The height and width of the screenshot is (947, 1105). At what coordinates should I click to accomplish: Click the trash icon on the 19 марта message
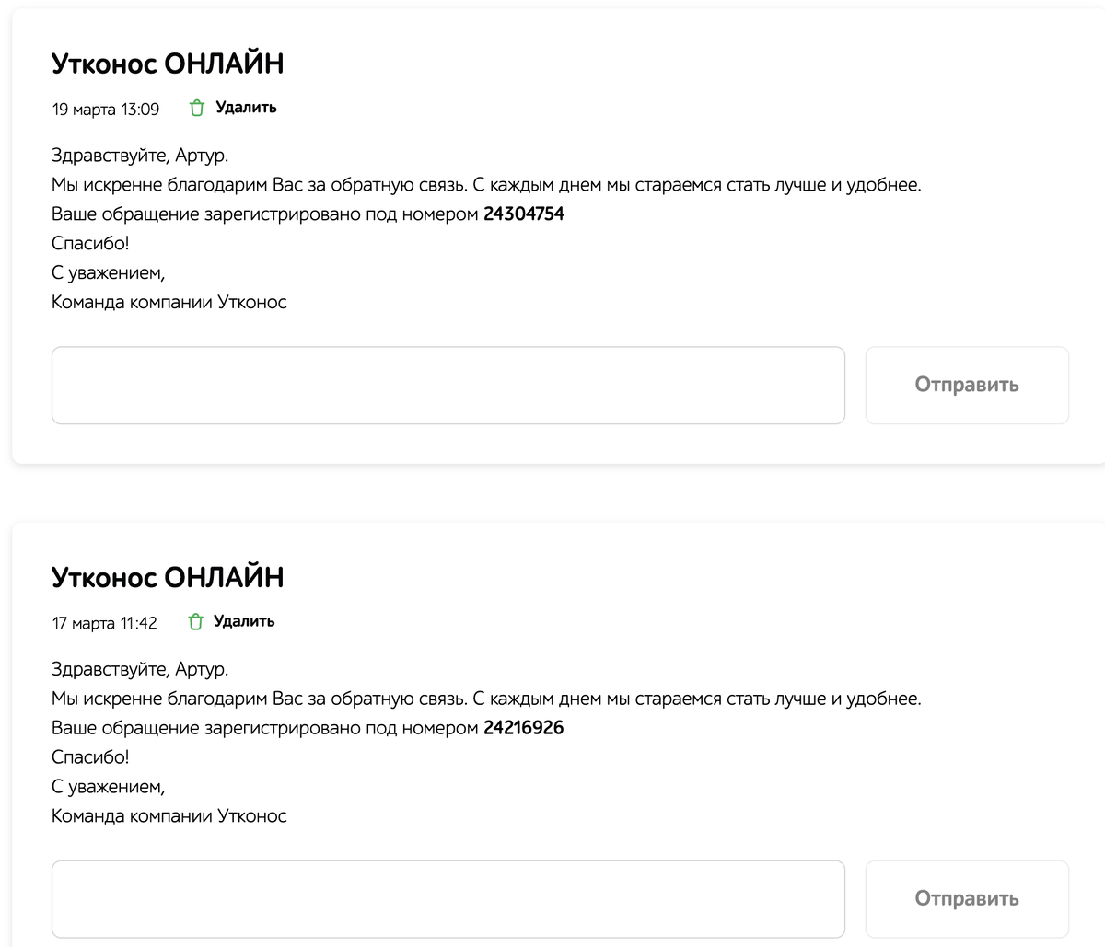[196, 109]
